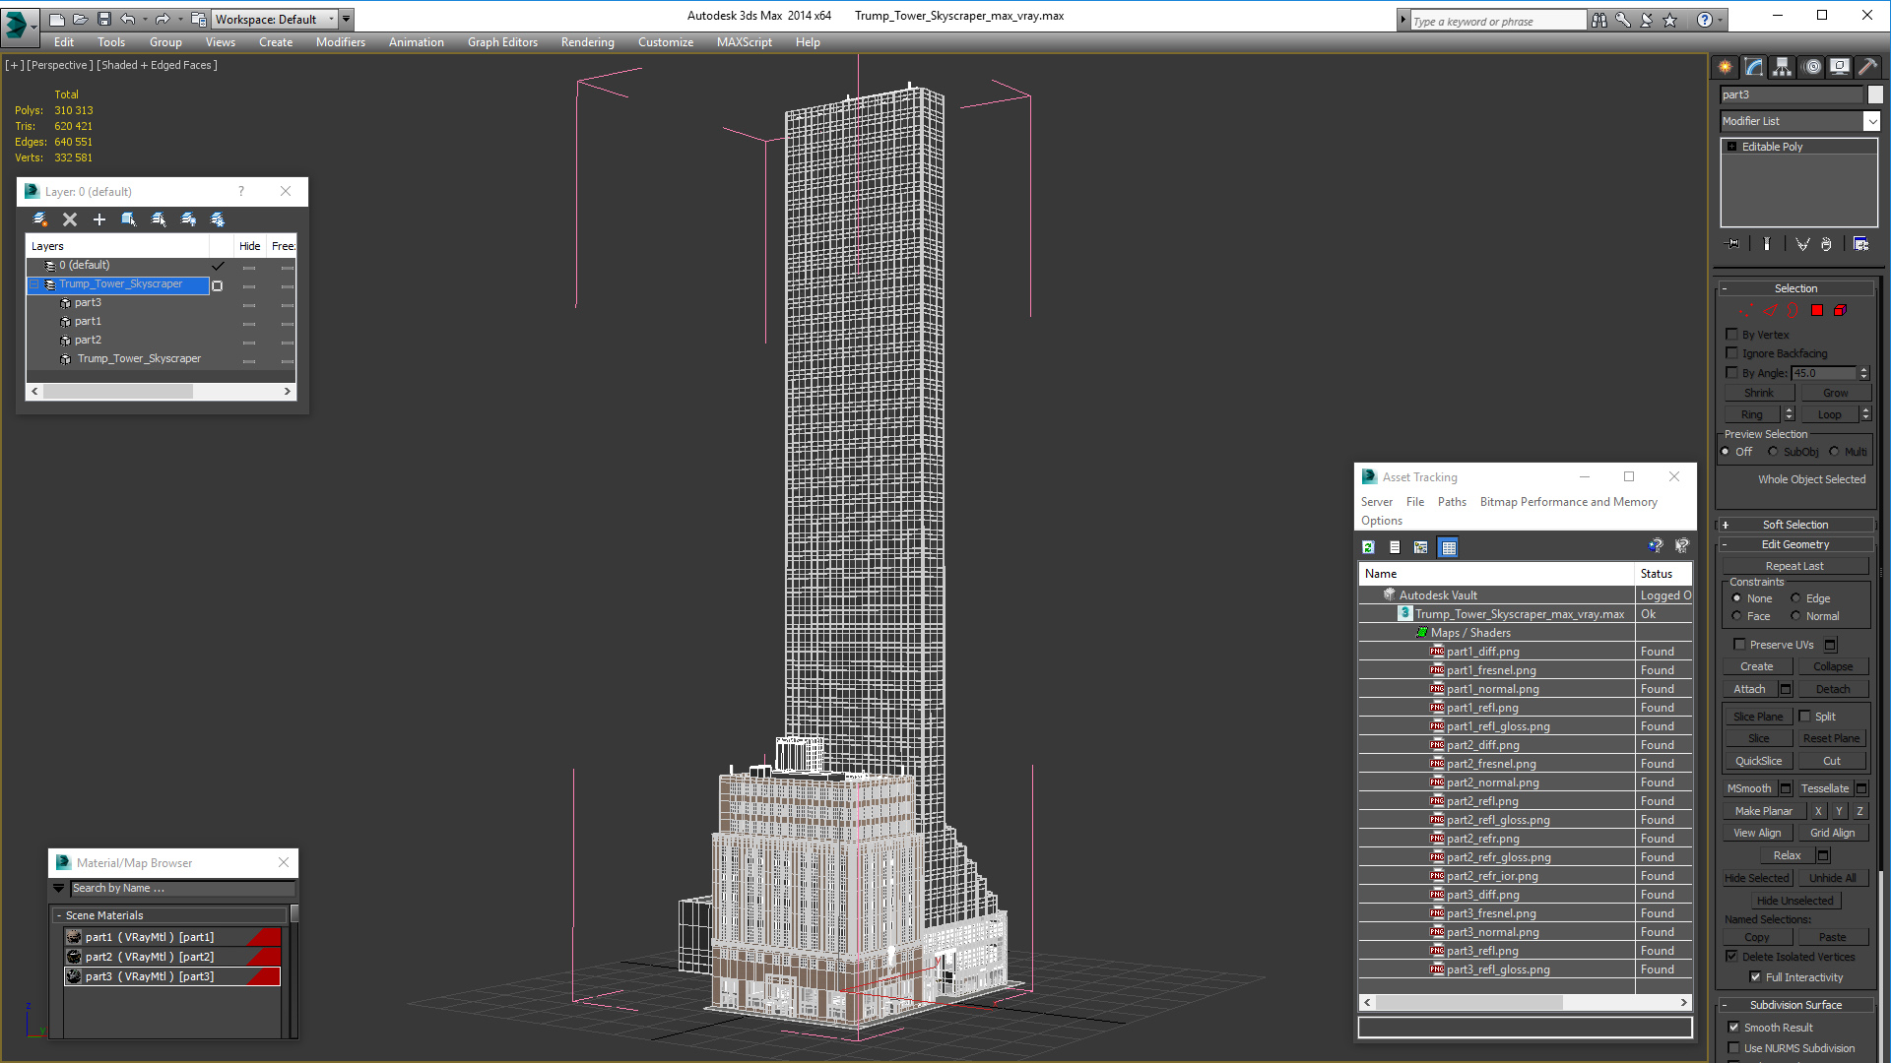
Task: Toggle Smooth Result checkbox
Action: (1733, 1028)
